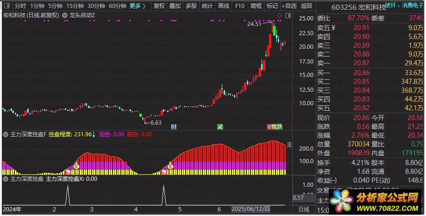Click the diamond icon on main chart
426x216 pixels.
point(279,15)
